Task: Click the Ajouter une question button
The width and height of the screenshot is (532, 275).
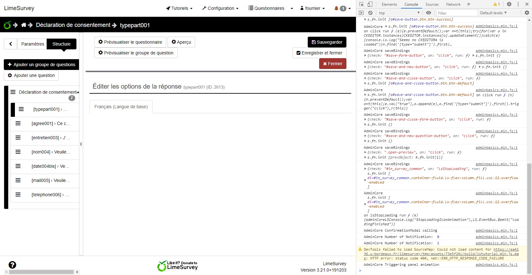Action: click(31, 75)
